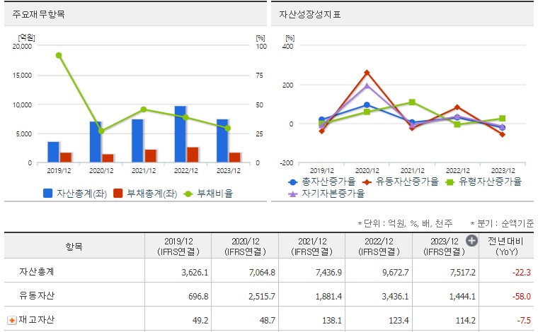Click the cell value 123.4
This screenshot has width=538, height=332.
[x=399, y=321]
